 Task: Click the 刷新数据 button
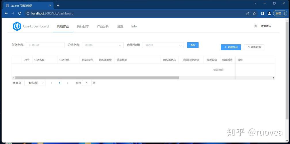coord(254,47)
